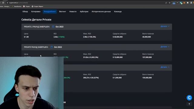194x109 pixels.
Task: Click the 2.56x (+156%) ROI value
Action: click(59, 37)
